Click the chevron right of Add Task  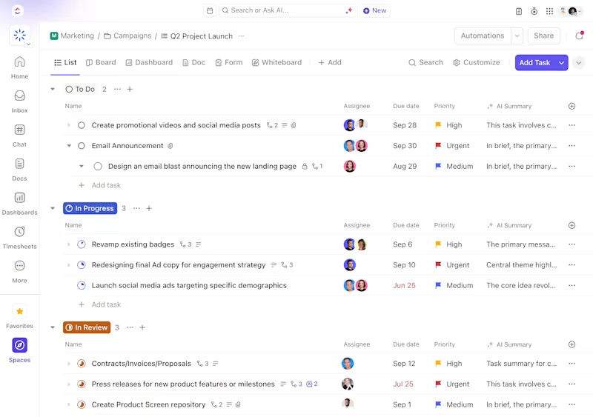pos(579,63)
